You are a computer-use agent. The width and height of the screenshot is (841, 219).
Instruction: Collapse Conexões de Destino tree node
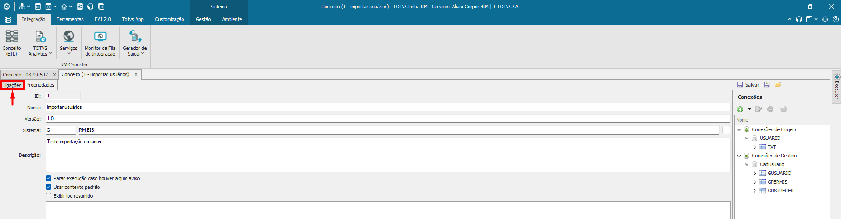[x=739, y=156]
